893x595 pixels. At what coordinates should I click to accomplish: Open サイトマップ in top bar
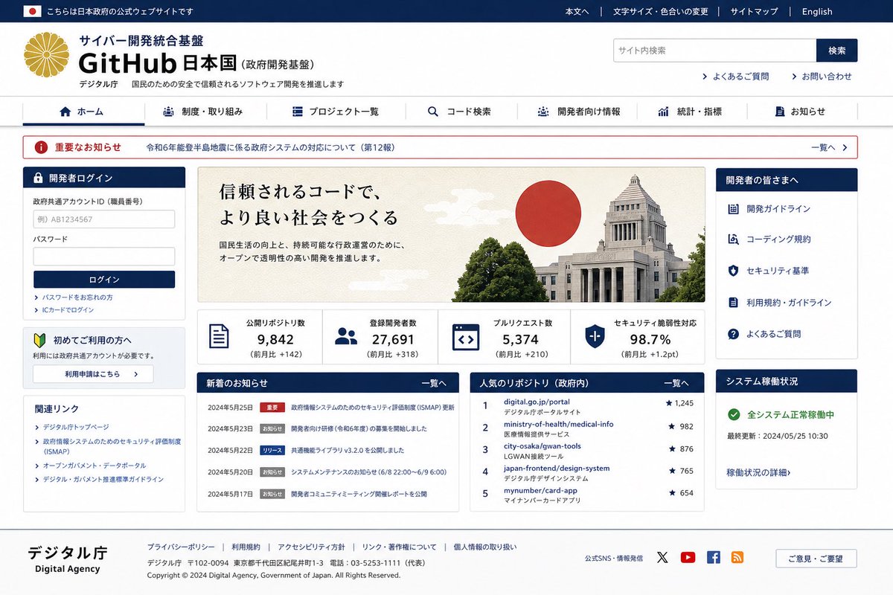pyautogui.click(x=754, y=11)
